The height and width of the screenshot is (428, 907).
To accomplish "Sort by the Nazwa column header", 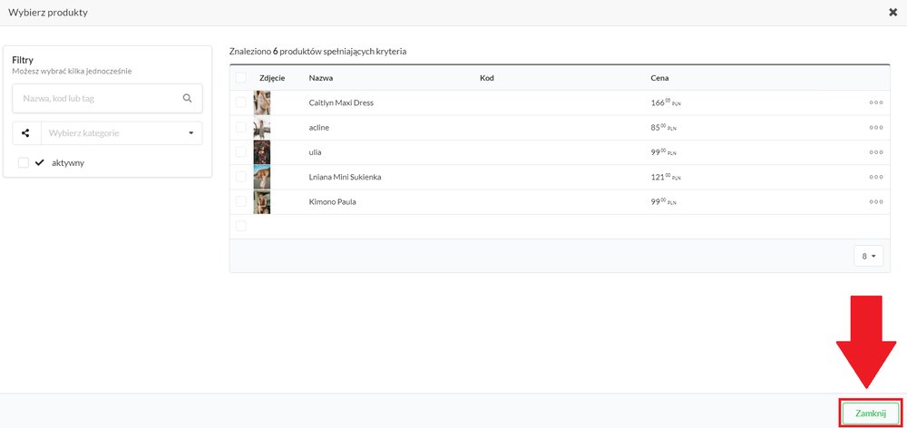I will [x=321, y=78].
